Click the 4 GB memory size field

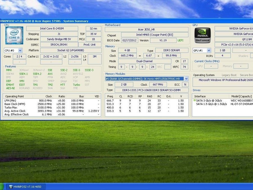pyautogui.click(x=127, y=50)
